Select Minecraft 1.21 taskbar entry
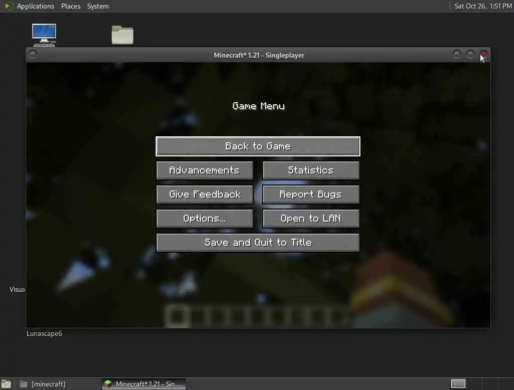 [x=144, y=384]
